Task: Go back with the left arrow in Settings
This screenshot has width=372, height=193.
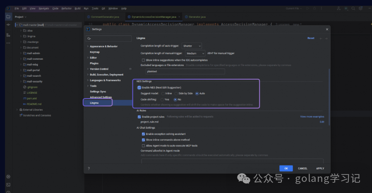Action: (321, 38)
